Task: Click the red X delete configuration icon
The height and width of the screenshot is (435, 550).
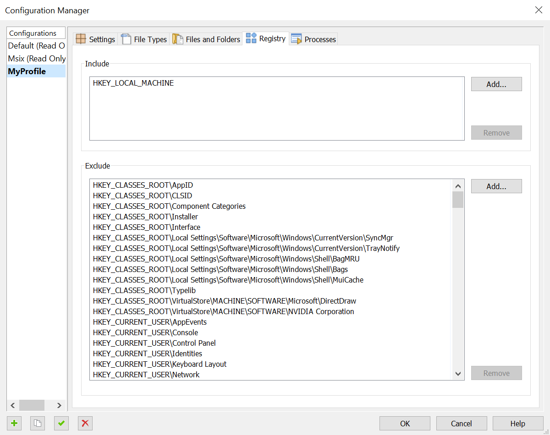Action: tap(85, 423)
